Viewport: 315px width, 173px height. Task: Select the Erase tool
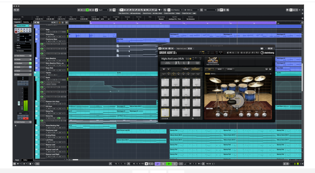[x=130, y=10]
